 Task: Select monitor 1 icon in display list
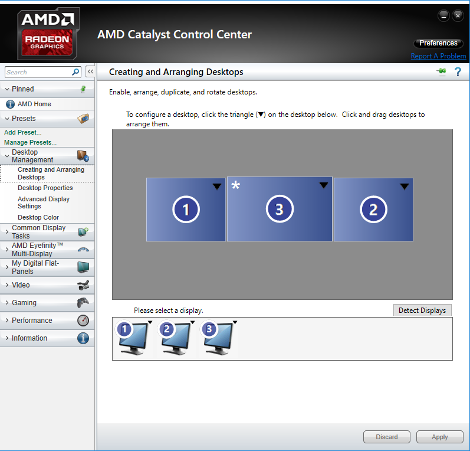coord(132,338)
